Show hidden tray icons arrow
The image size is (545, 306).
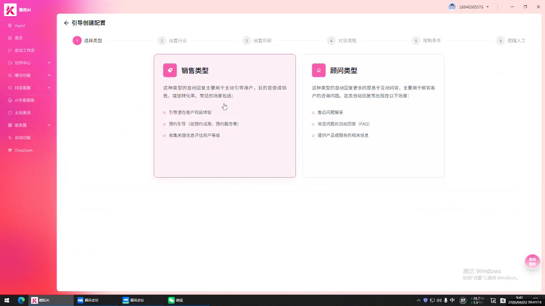coord(419,300)
